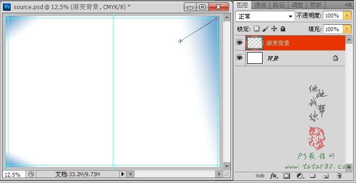This screenshot has width=356, height=183.
Task: Hide the 背景 layer
Action: click(x=239, y=58)
